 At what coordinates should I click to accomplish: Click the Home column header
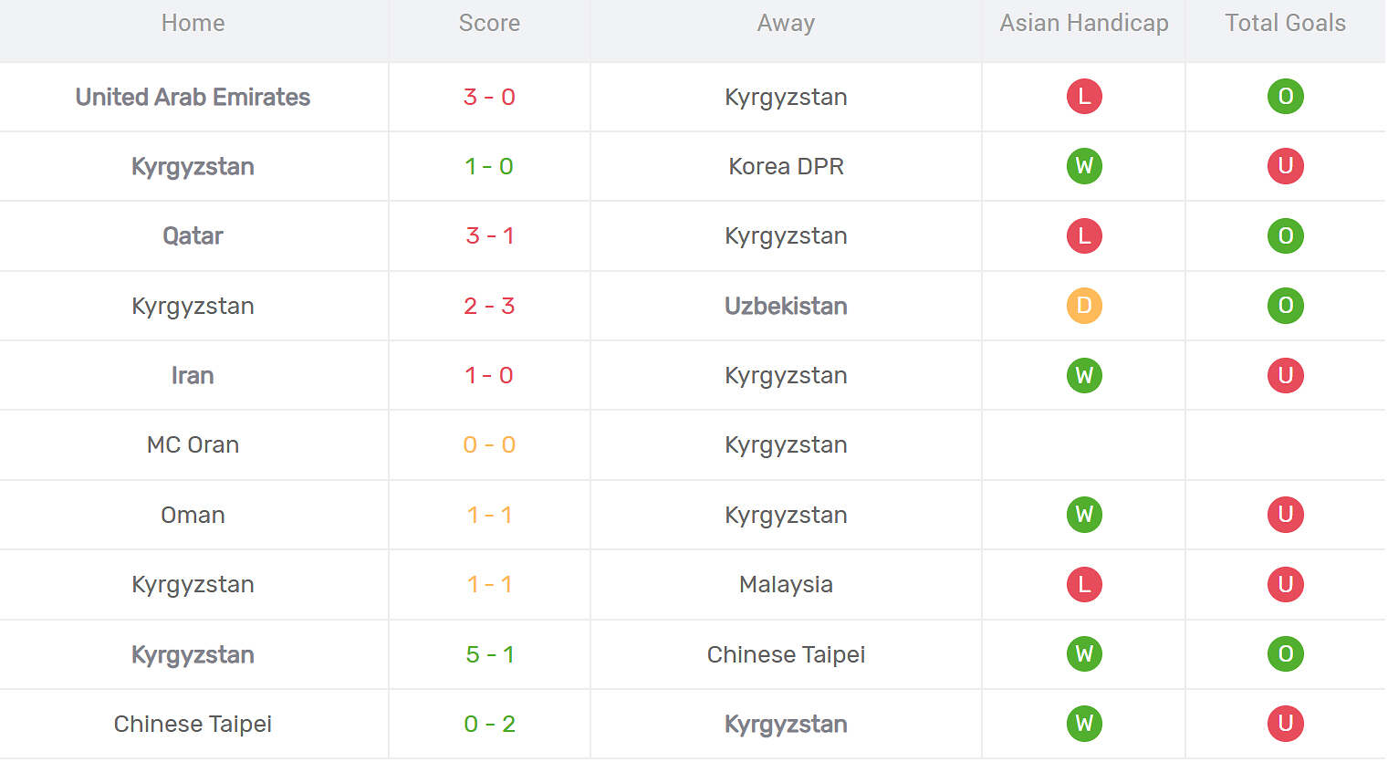(193, 23)
